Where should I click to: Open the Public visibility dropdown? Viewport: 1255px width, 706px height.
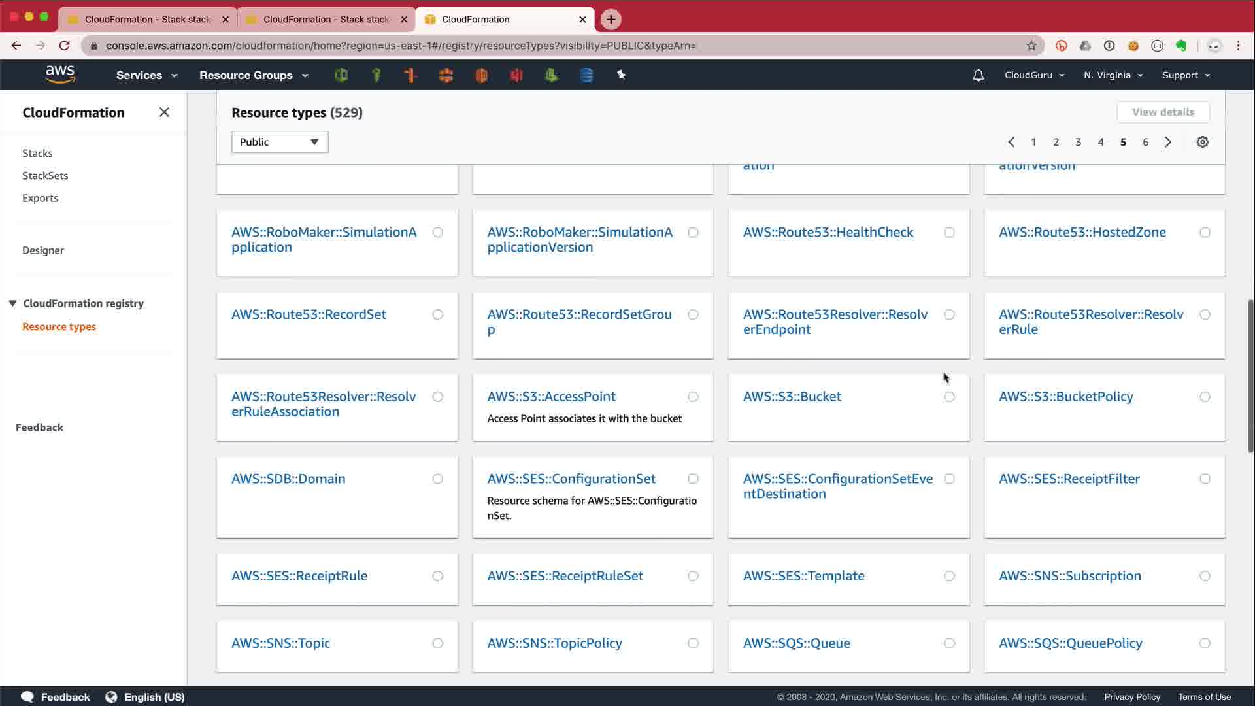pos(280,142)
